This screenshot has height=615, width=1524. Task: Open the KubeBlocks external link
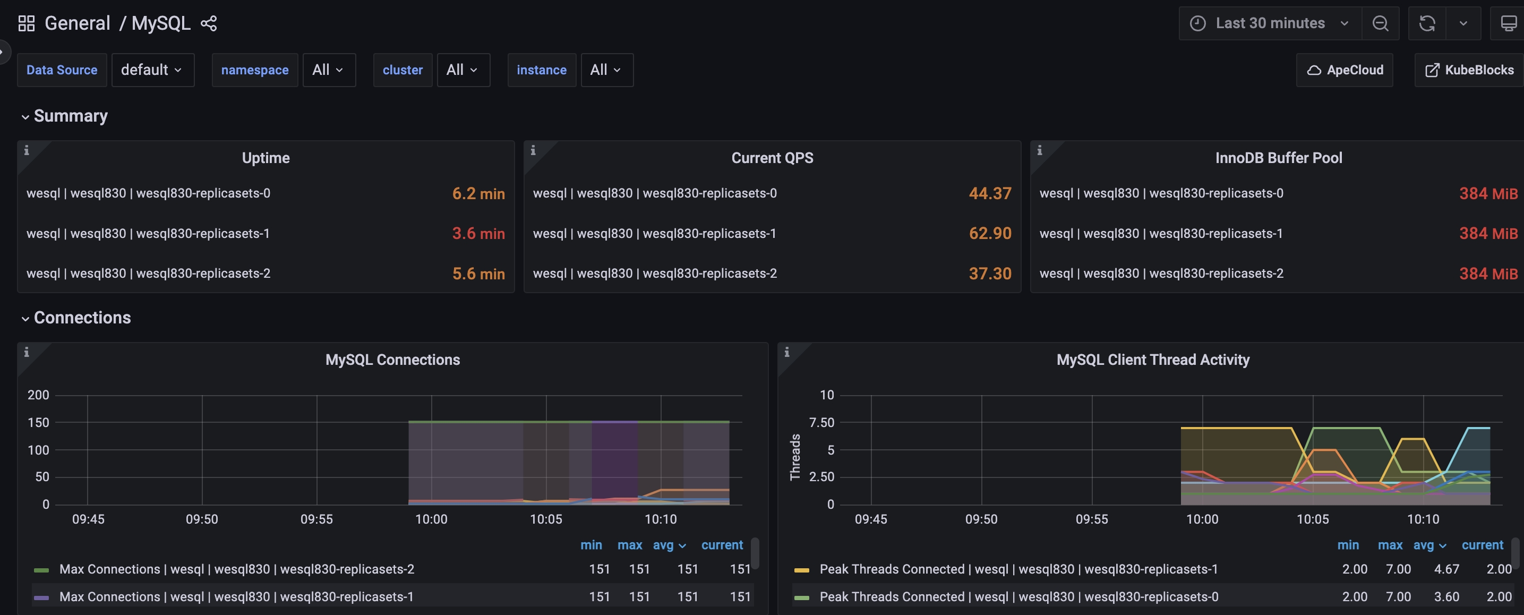(x=1470, y=70)
